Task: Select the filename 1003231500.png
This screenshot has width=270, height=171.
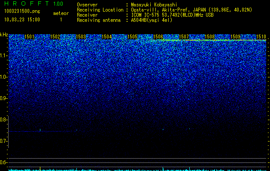Action: click(x=22, y=11)
